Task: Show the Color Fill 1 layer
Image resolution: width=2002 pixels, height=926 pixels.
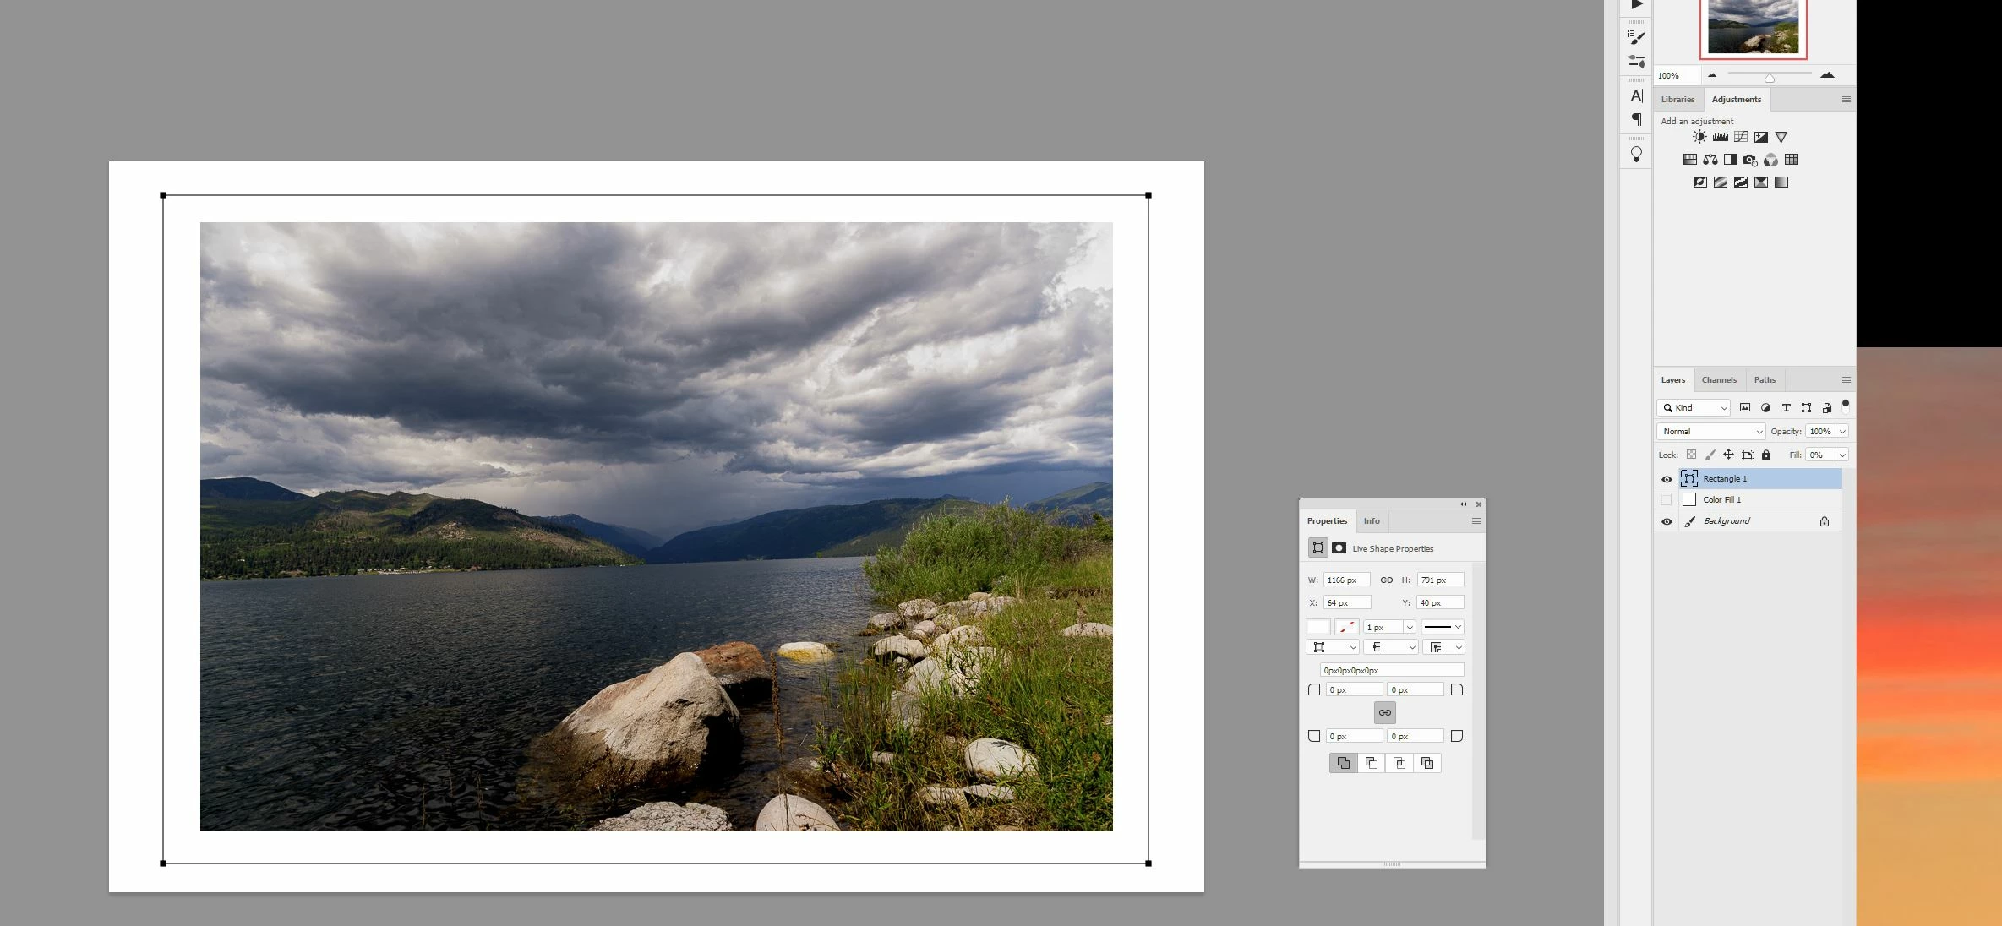Action: (x=1667, y=500)
